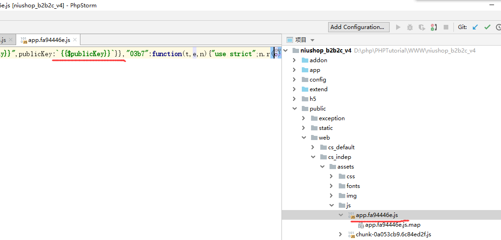Screen dimensions: 501x240
Task: Collapse the public folder
Action: coord(294,109)
